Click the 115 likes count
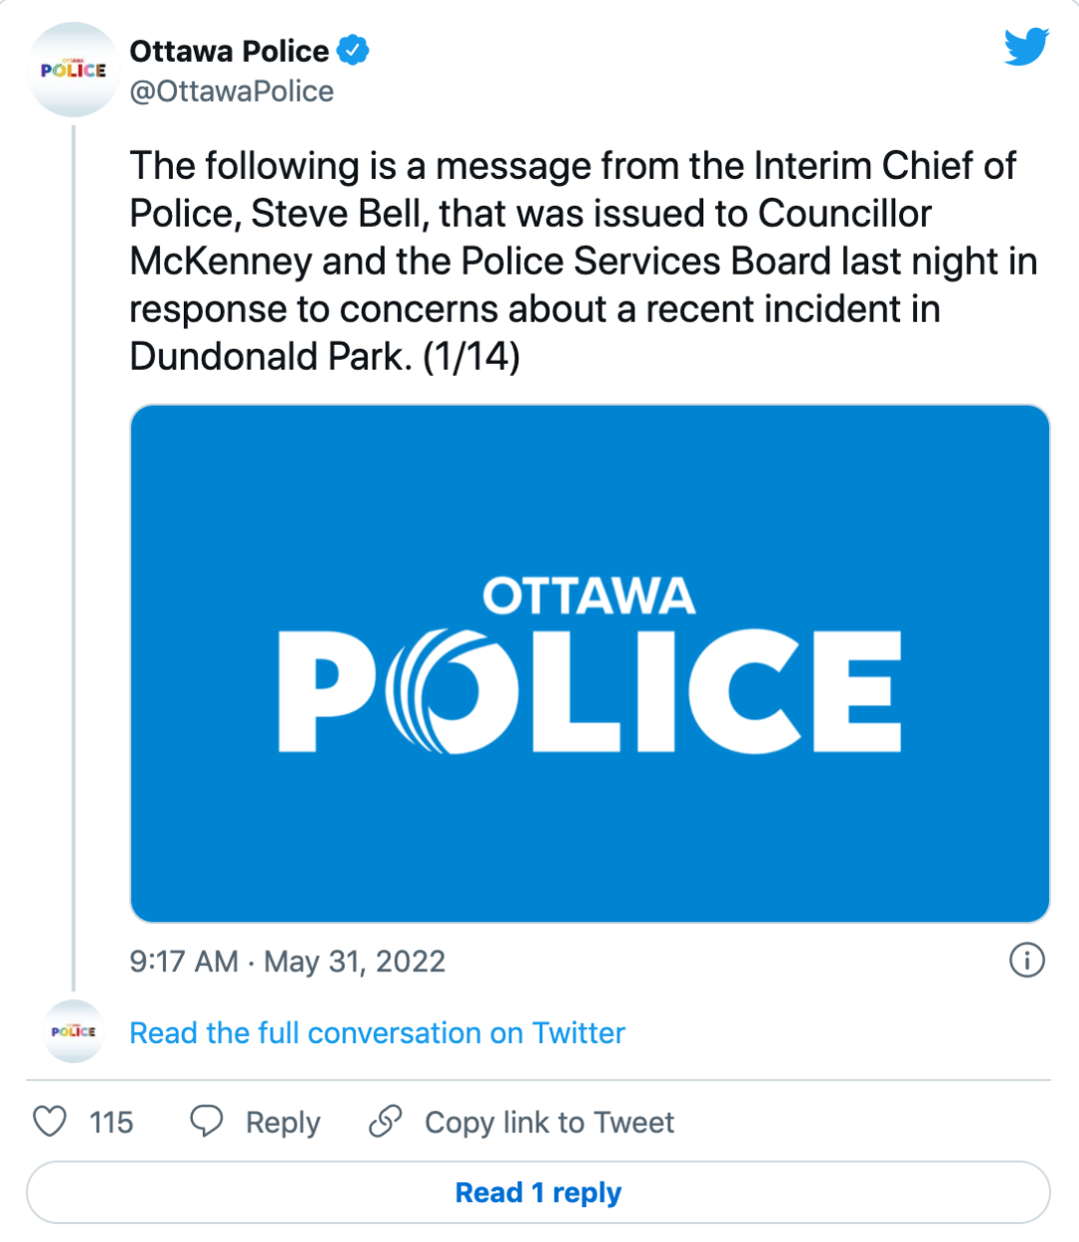Image resolution: width=1079 pixels, height=1242 pixels. 111,1122
